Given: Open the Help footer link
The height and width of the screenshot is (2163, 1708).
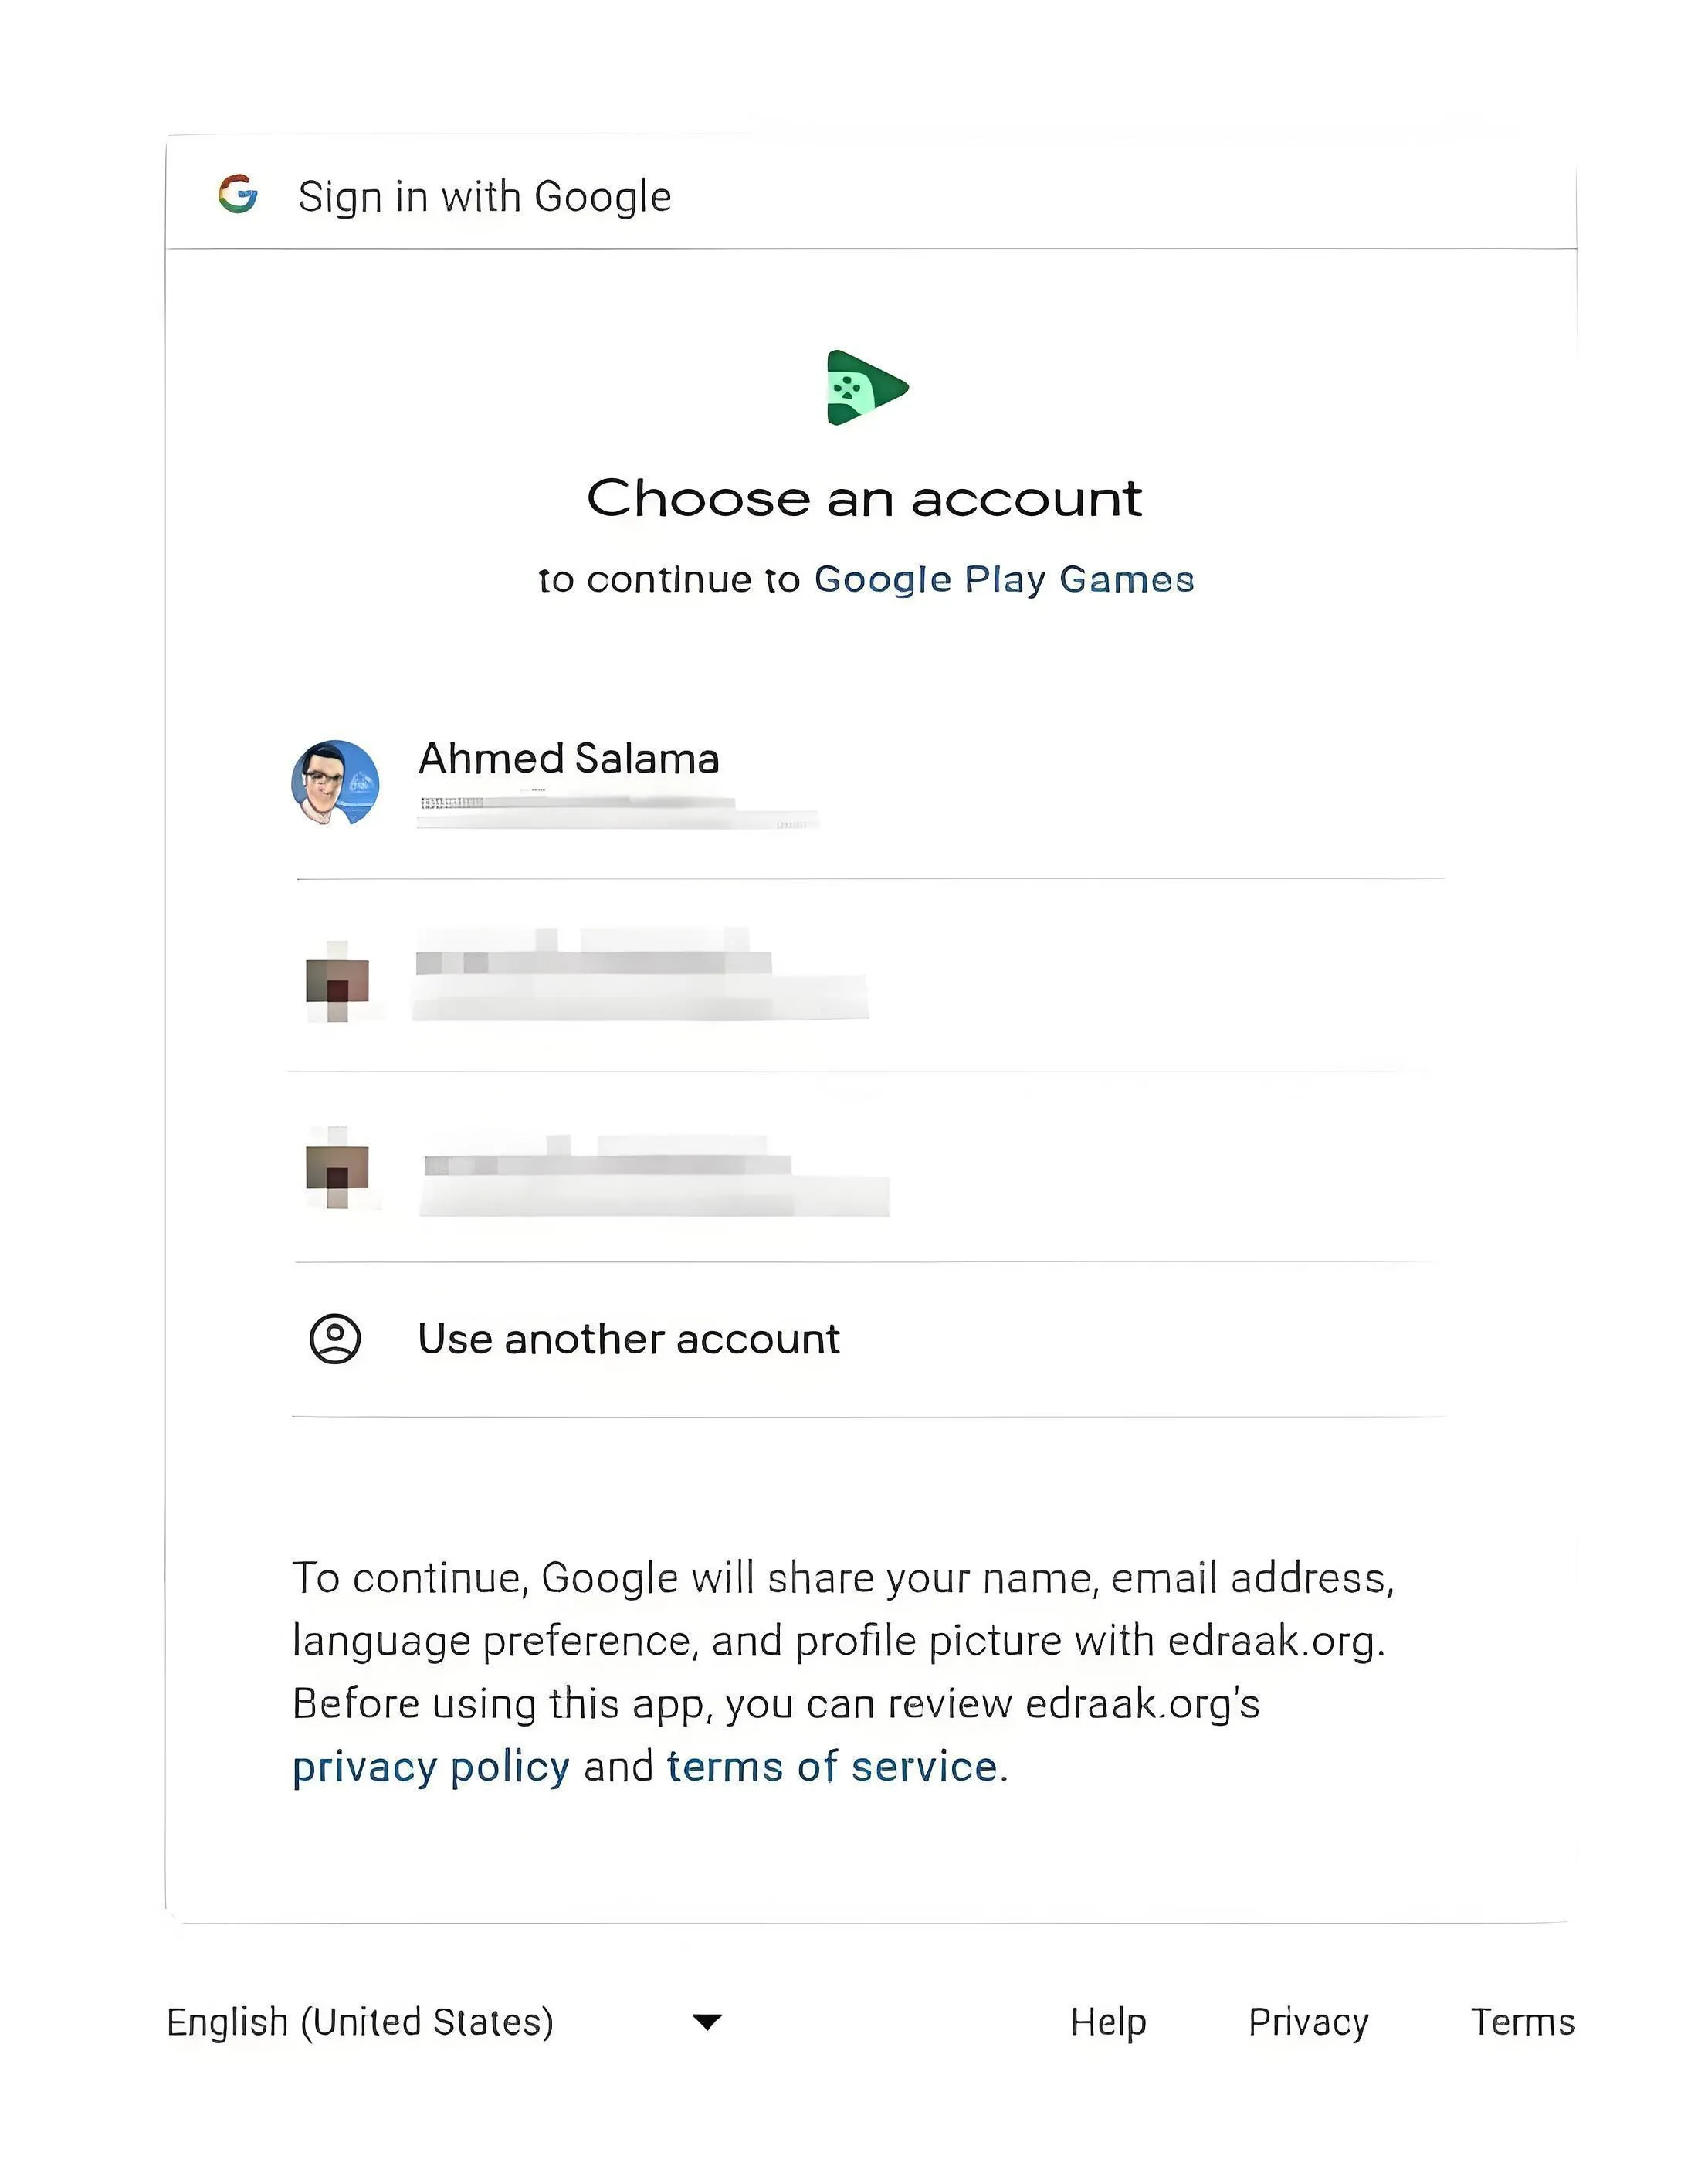Looking at the screenshot, I should (x=1108, y=2022).
